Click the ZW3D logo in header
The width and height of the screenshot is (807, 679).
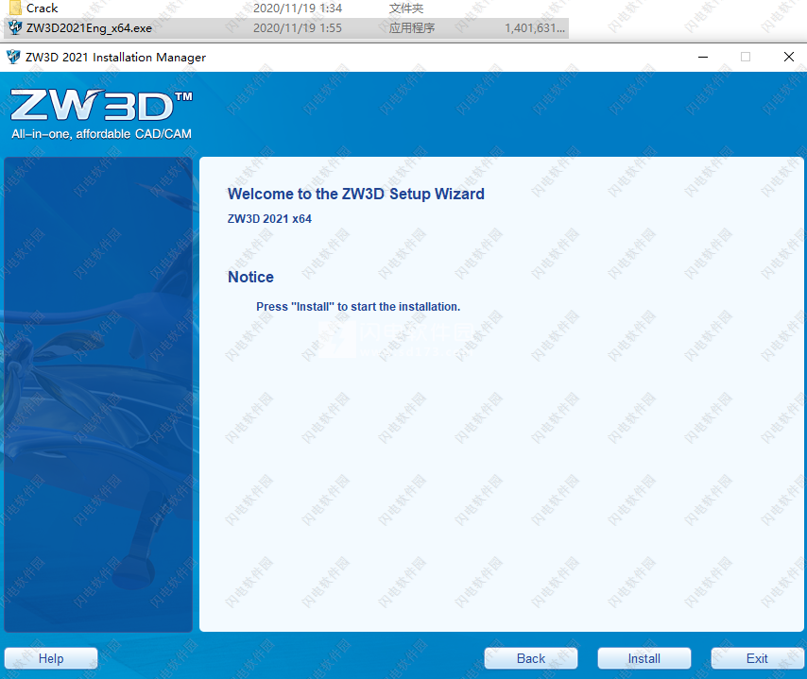101,106
